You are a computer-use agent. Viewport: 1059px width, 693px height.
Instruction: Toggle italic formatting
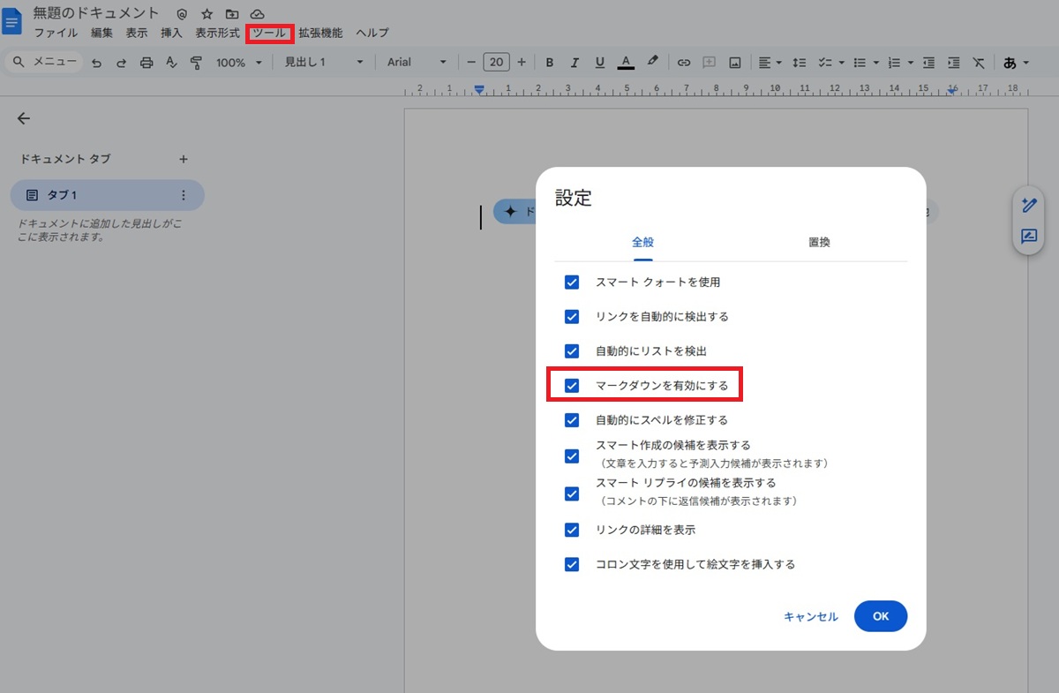575,63
